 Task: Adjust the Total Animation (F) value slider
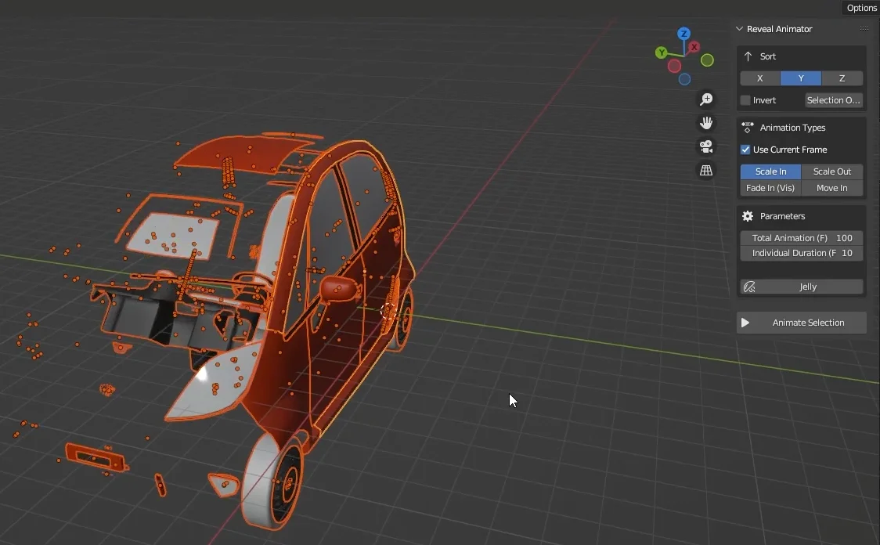click(801, 237)
